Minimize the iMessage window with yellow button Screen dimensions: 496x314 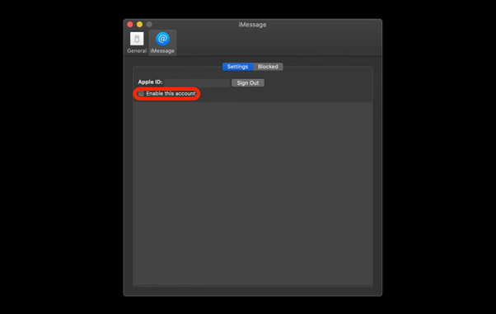[x=139, y=25]
